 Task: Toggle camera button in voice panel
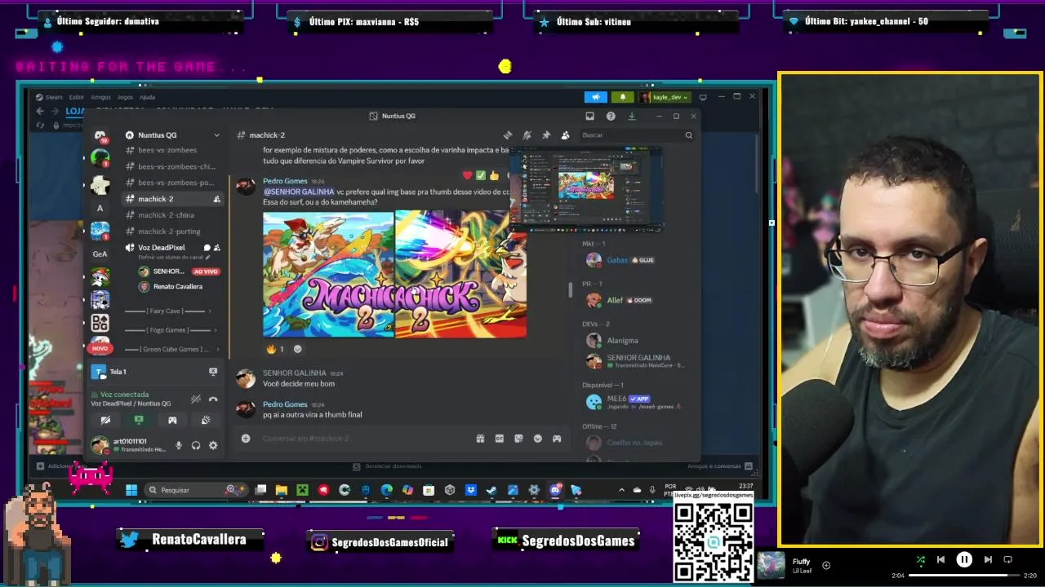click(x=105, y=420)
